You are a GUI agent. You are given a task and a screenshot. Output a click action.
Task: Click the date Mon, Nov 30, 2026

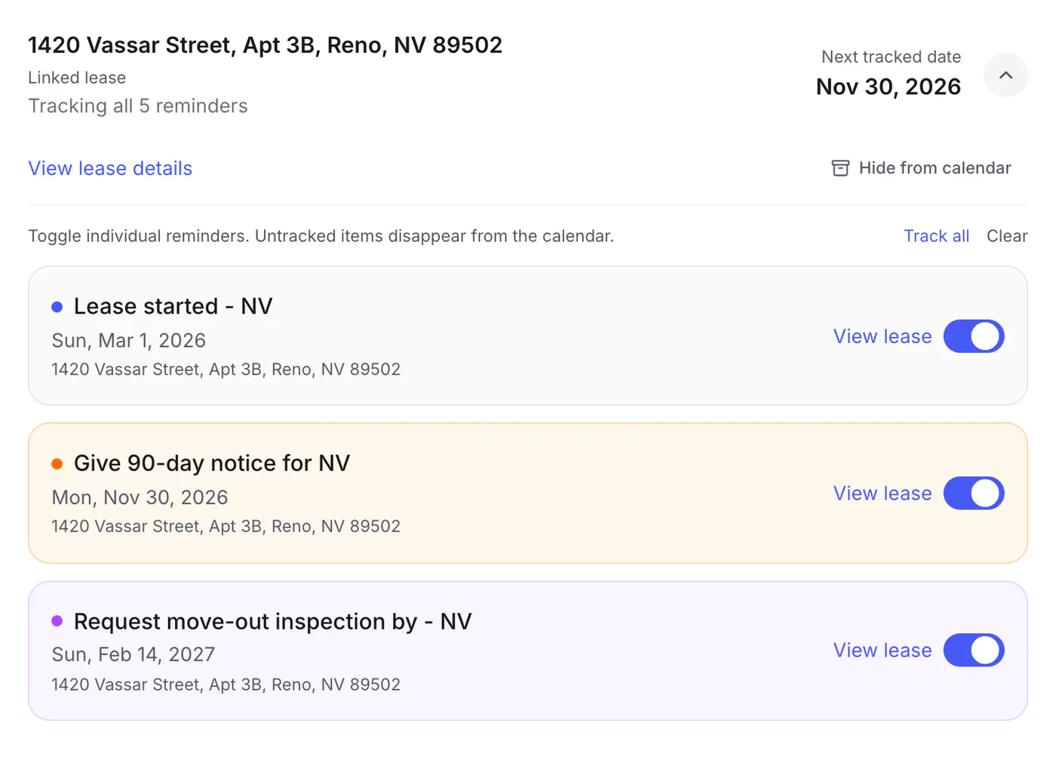point(140,498)
